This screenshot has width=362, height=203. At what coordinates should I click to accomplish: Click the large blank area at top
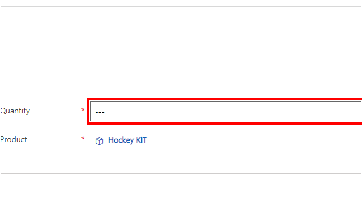coord(181,42)
